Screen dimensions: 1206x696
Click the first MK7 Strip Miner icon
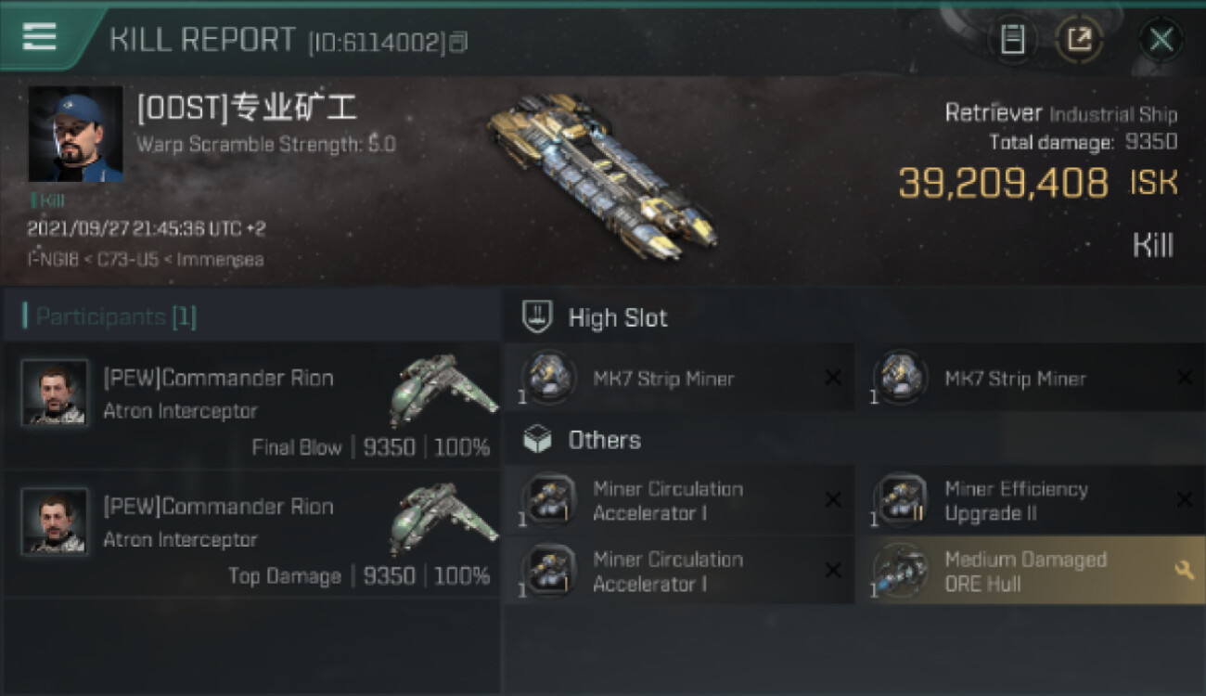point(548,377)
